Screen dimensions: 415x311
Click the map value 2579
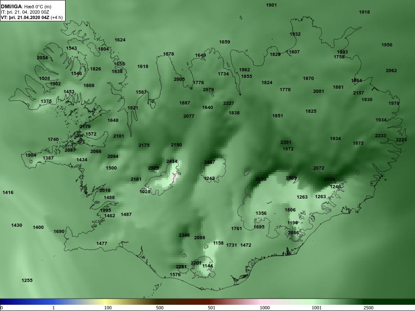coord(154,168)
